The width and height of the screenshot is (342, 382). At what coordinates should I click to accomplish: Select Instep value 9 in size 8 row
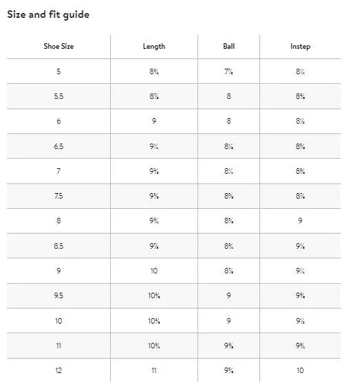pos(300,221)
